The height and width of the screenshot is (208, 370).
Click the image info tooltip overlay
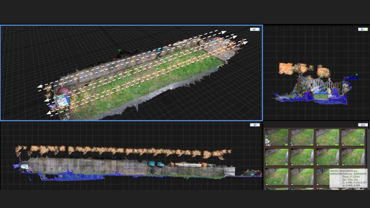pyautogui.click(x=348, y=178)
